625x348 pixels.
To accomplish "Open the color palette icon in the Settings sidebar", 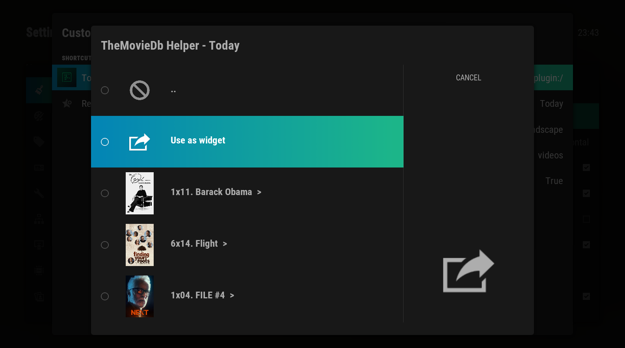I will 39,116.
